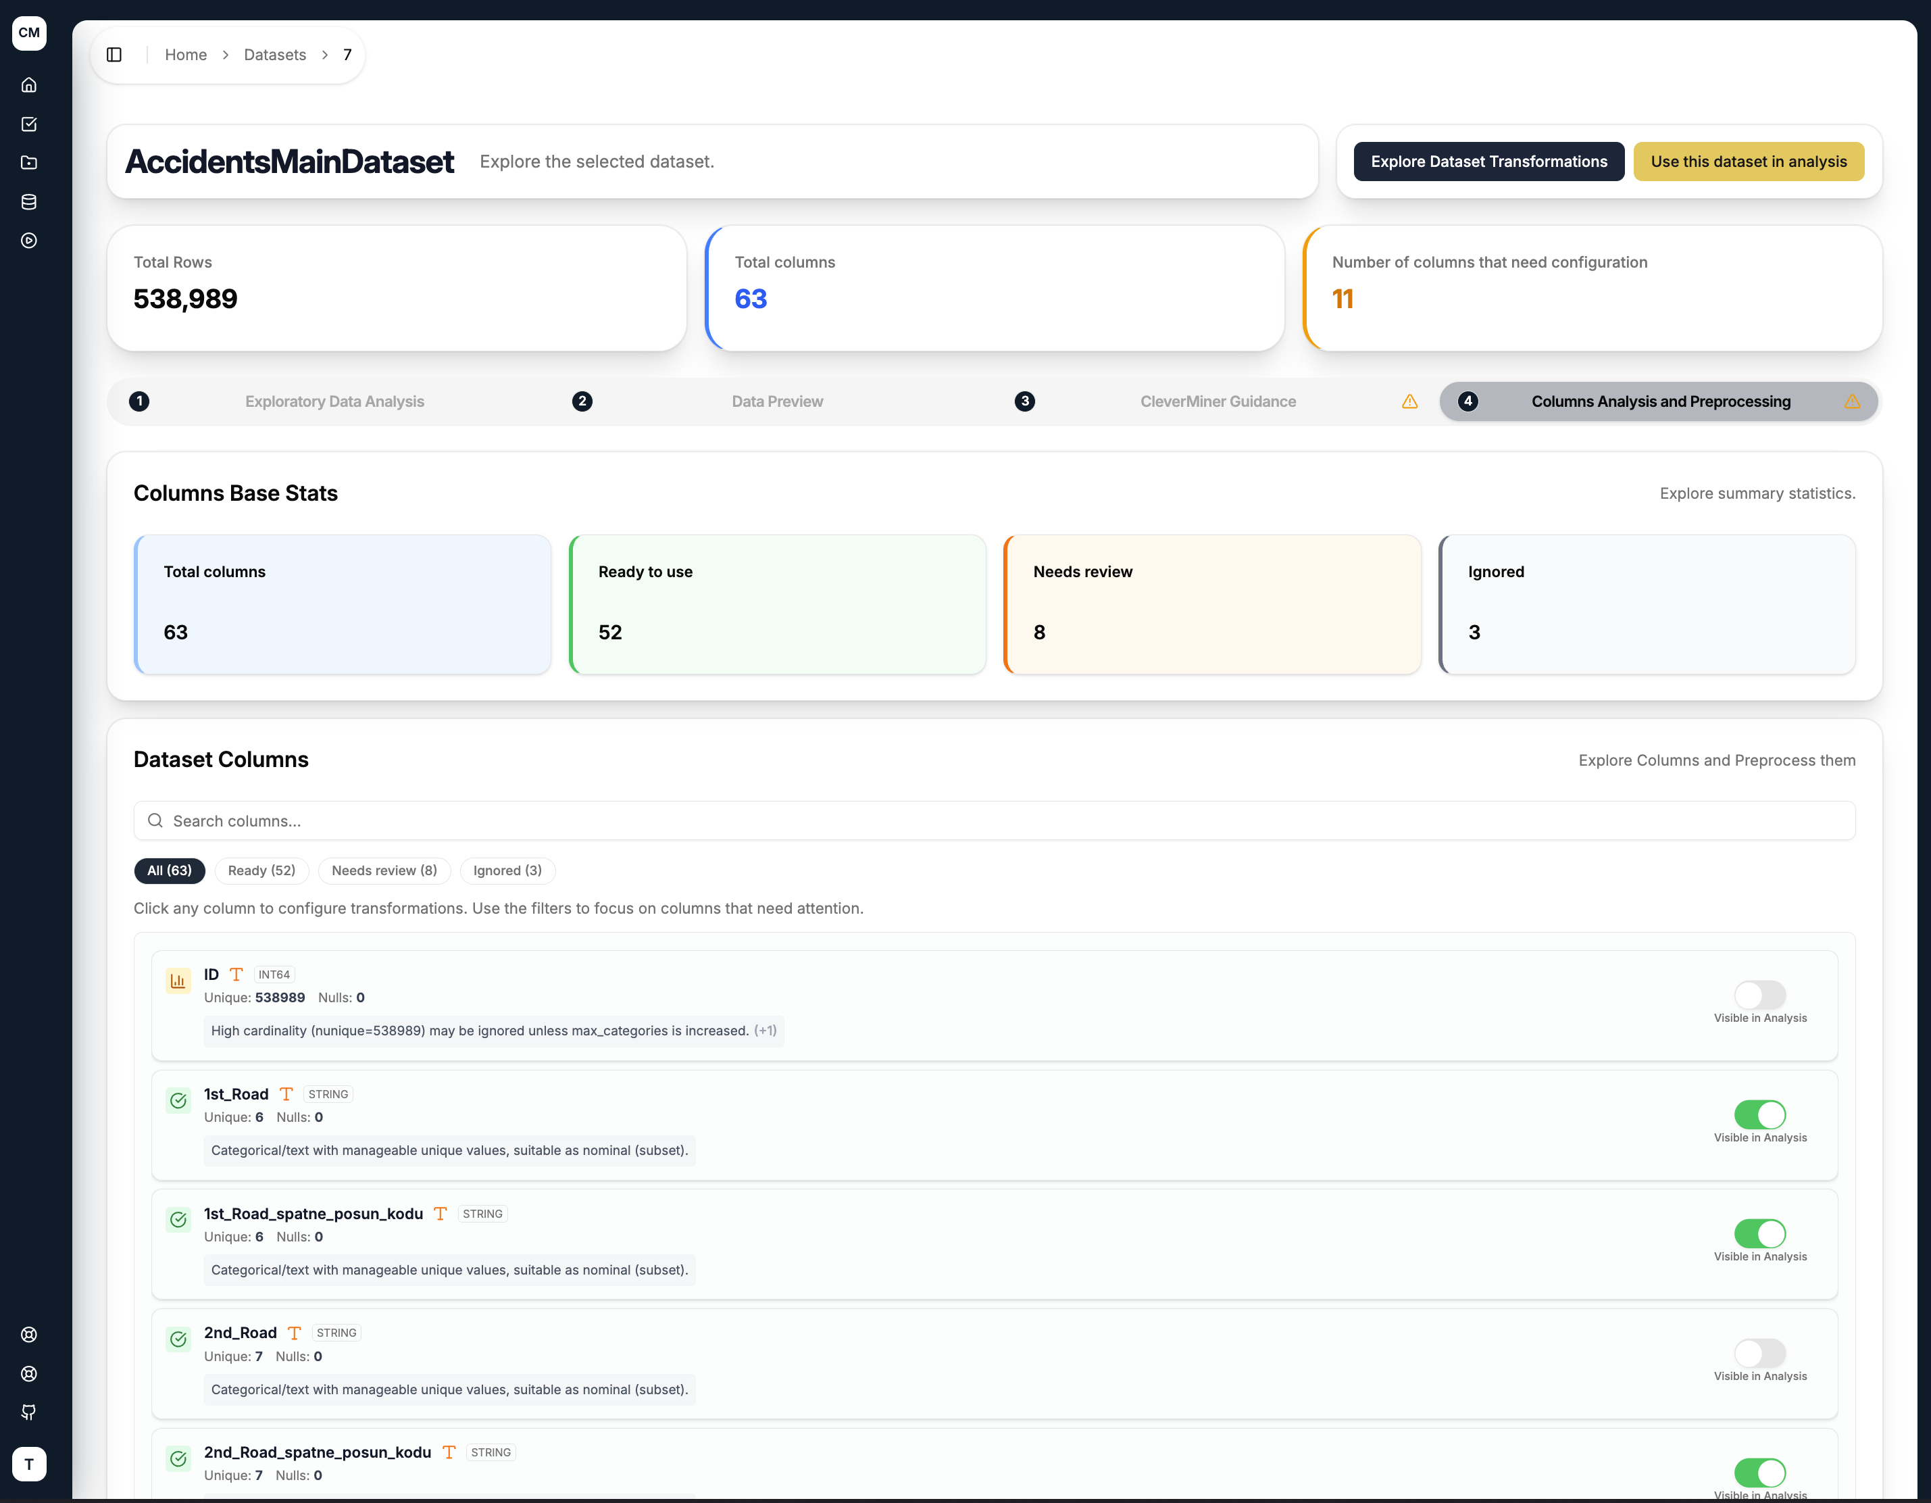
Task: Click Explore Dataset Transformations button
Action: click(x=1489, y=162)
